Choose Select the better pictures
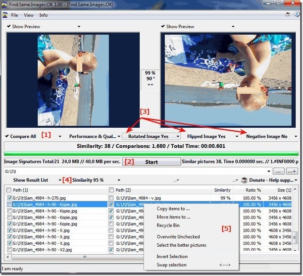The image size is (303, 276). click(181, 245)
